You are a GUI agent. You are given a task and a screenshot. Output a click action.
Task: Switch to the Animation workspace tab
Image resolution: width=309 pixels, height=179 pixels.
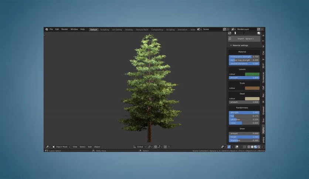click(x=183, y=30)
